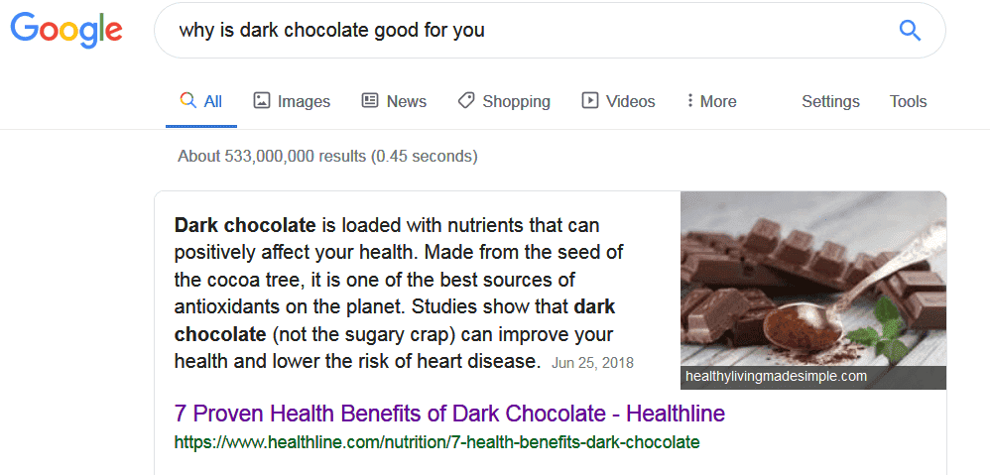This screenshot has height=475, width=990.
Task: Click the Jun 25, 2018 snippet date
Action: [x=592, y=362]
